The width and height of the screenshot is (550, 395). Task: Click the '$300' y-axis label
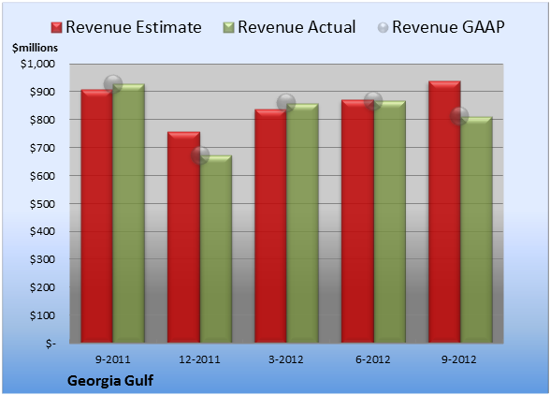pyautogui.click(x=42, y=260)
